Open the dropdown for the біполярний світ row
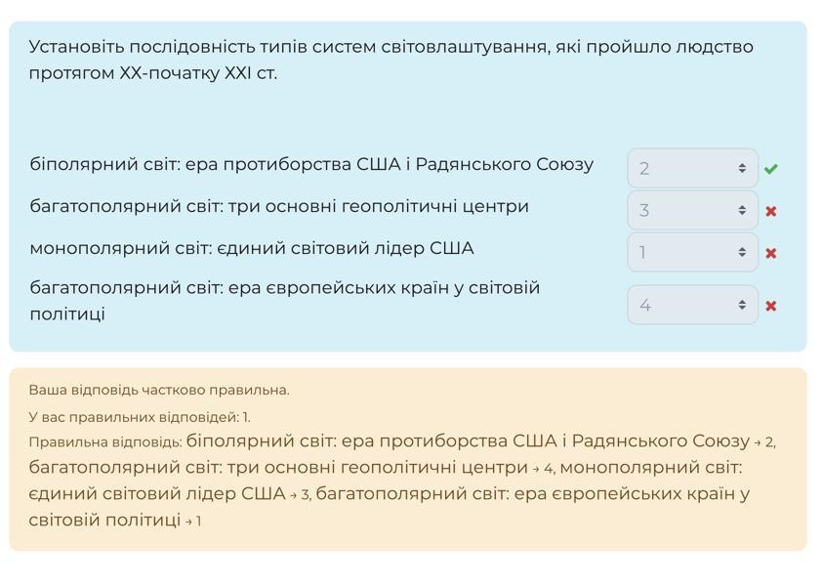 coord(692,169)
